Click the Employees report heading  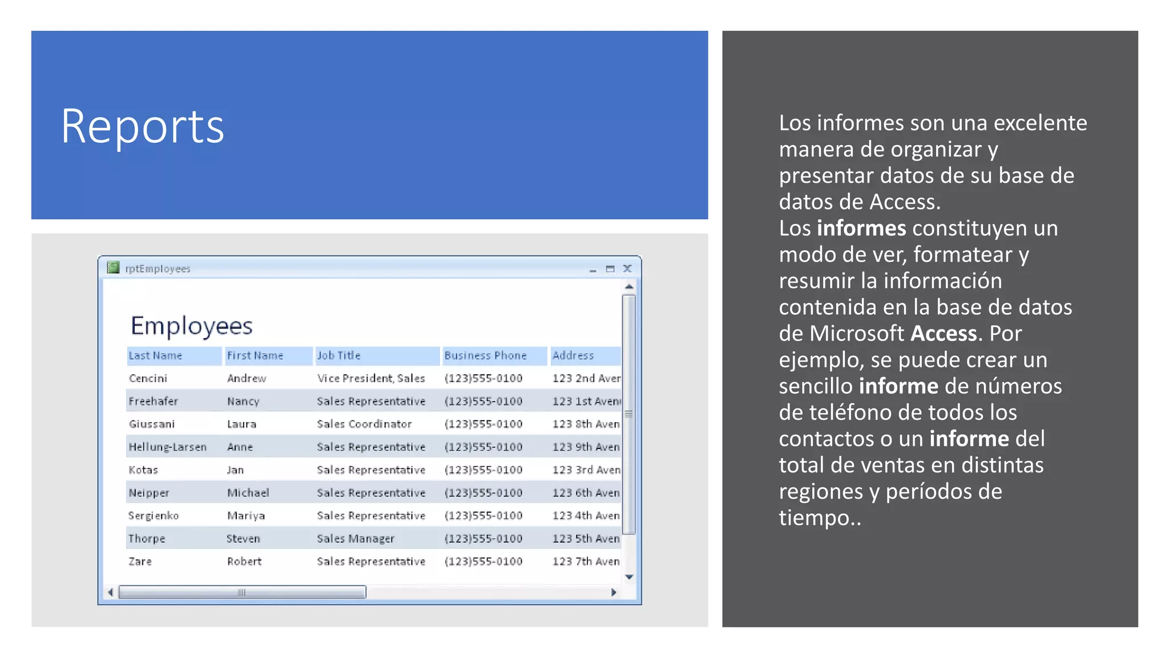[x=192, y=326]
